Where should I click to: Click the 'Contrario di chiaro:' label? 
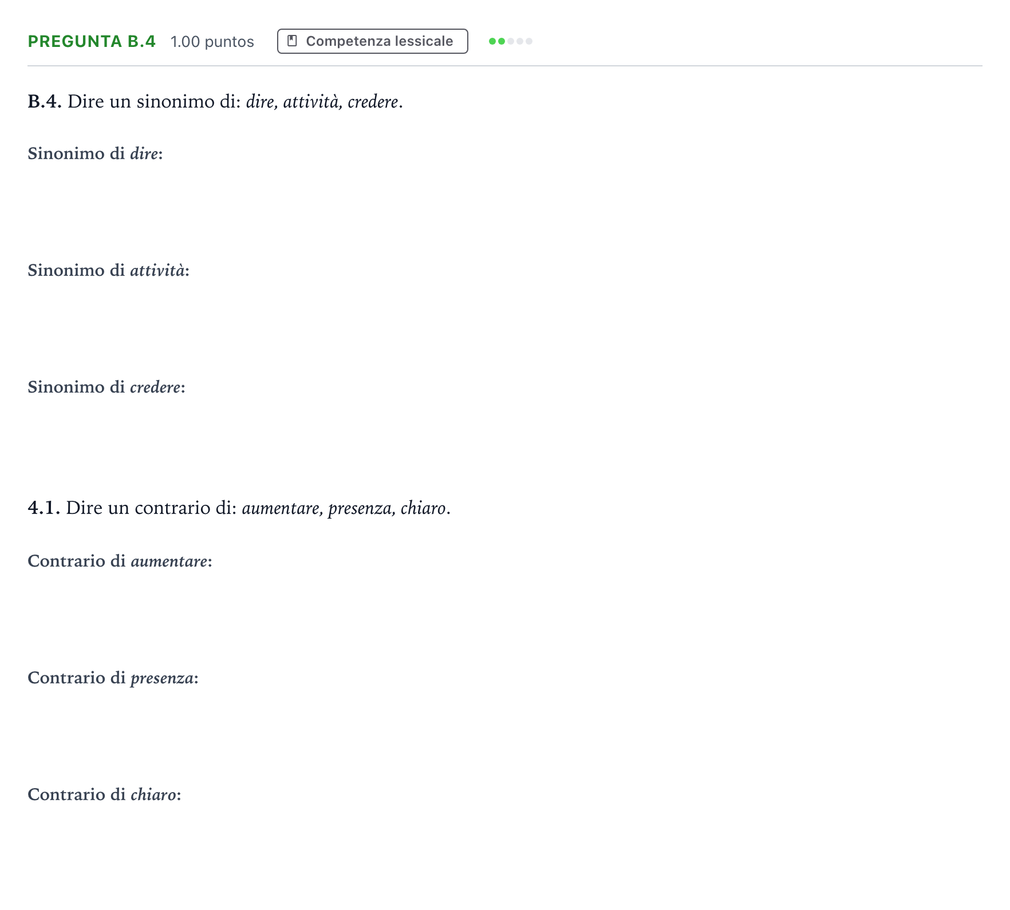point(104,794)
